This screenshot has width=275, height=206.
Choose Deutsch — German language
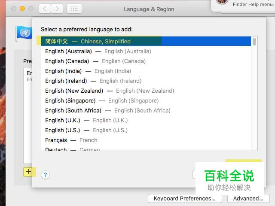pos(146,148)
